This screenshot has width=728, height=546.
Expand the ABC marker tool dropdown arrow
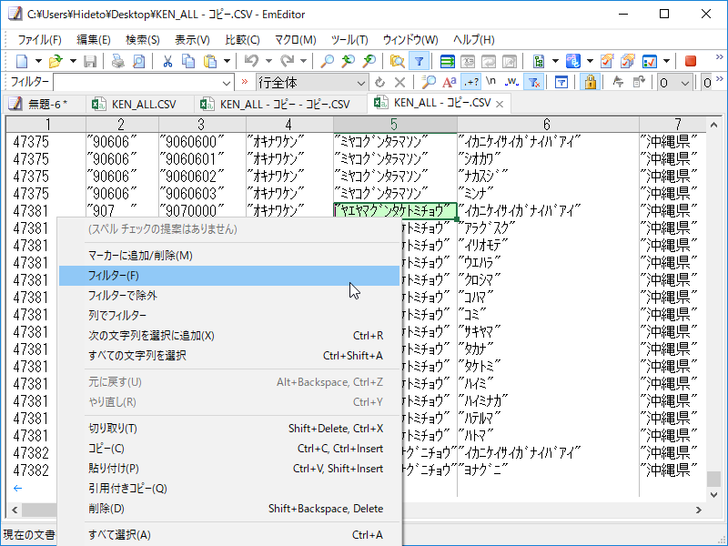(x=590, y=61)
